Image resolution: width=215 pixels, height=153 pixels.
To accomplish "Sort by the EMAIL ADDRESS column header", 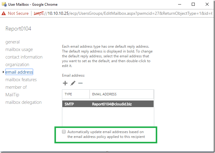I will click(x=122, y=94).
